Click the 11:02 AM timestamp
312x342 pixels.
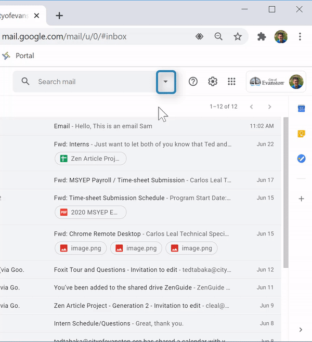tap(262, 126)
